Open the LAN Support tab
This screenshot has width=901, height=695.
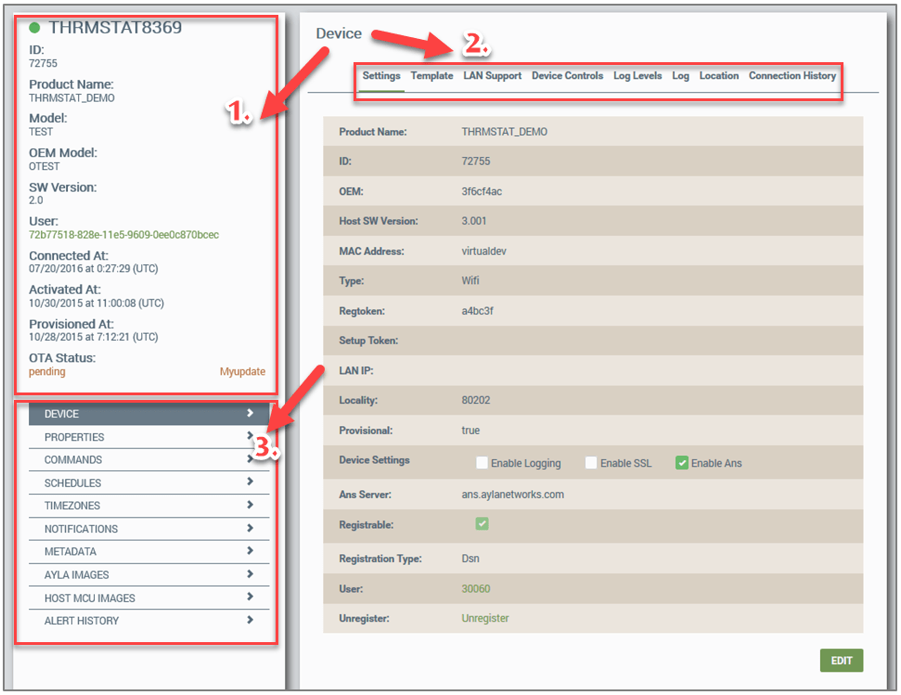(493, 76)
